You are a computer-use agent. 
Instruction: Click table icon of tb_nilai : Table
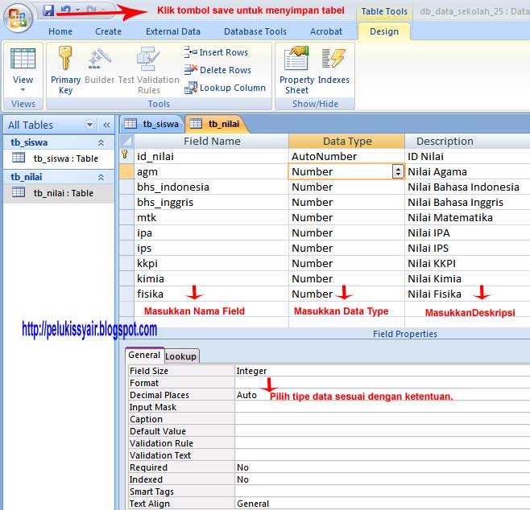pyautogui.click(x=19, y=192)
